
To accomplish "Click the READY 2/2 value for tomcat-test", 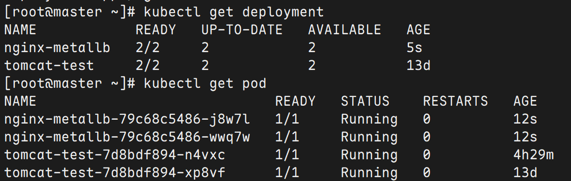I will pyautogui.click(x=148, y=66).
